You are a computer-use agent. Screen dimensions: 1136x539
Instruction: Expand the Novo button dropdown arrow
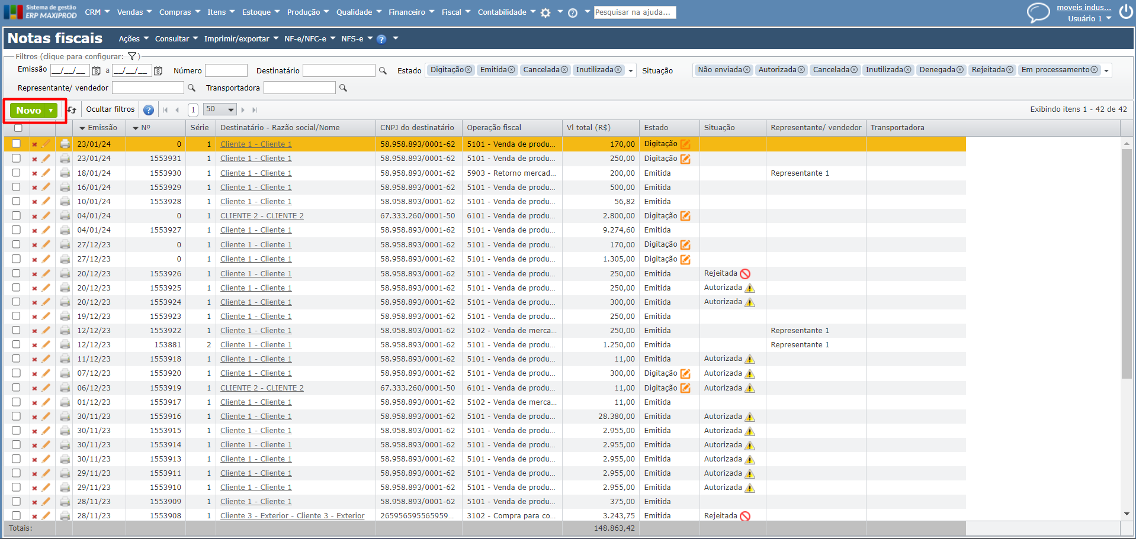click(x=52, y=111)
